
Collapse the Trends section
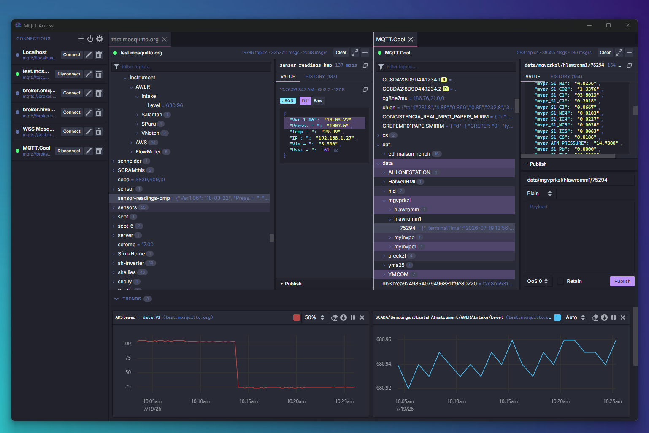click(x=116, y=299)
